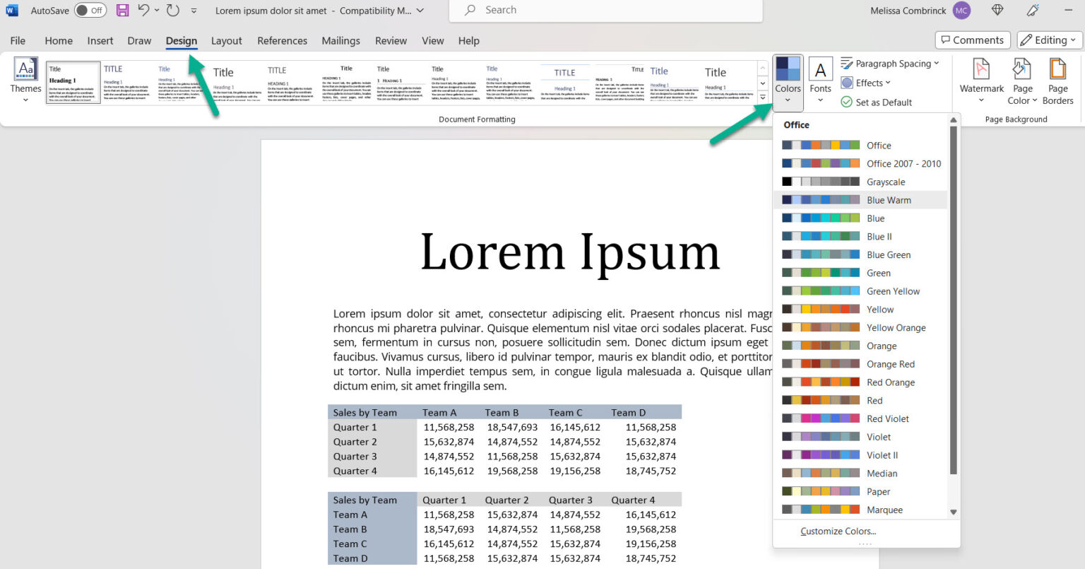This screenshot has width=1085, height=569.
Task: Open the Themes gallery
Action: tap(25, 79)
